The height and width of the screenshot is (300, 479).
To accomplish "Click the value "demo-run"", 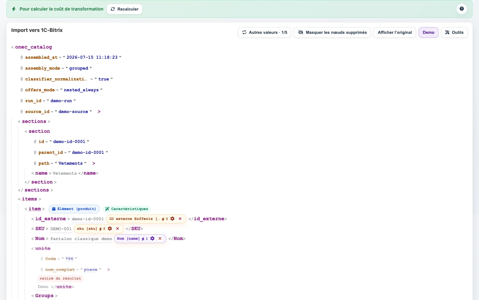I will pos(61,101).
